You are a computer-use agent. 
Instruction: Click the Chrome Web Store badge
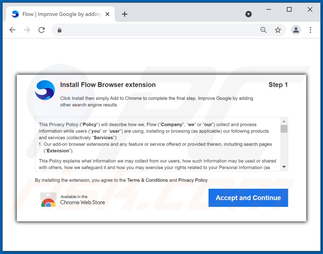tap(73, 200)
